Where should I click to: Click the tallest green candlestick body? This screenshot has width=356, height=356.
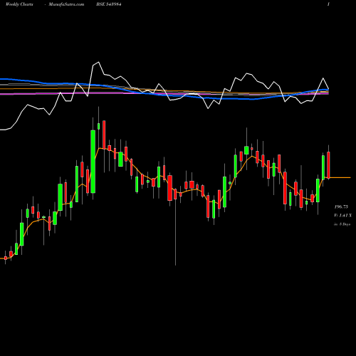[93, 162]
